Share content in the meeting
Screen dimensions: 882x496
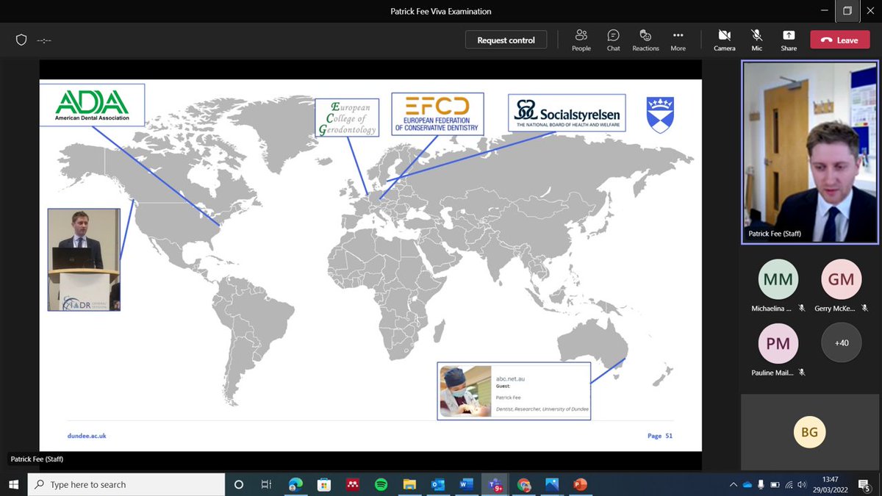(789, 40)
